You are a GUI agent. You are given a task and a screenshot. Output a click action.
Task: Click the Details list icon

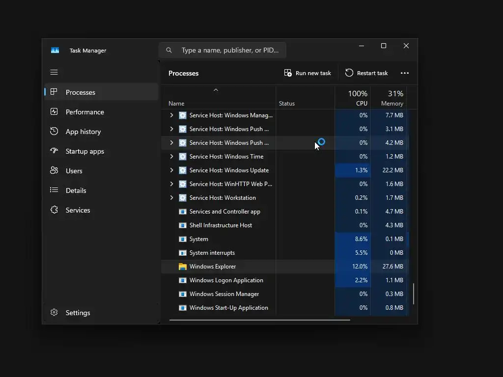click(x=54, y=190)
